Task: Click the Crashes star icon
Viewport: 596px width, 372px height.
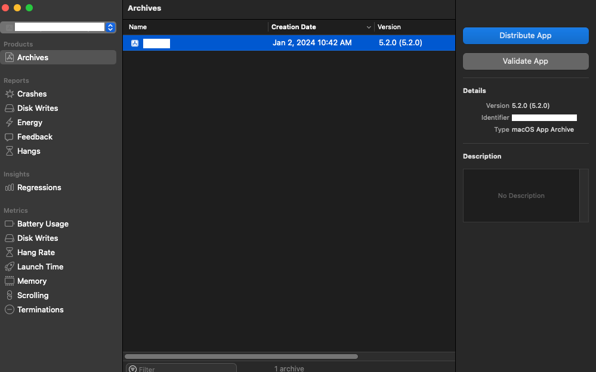Action: (x=10, y=94)
